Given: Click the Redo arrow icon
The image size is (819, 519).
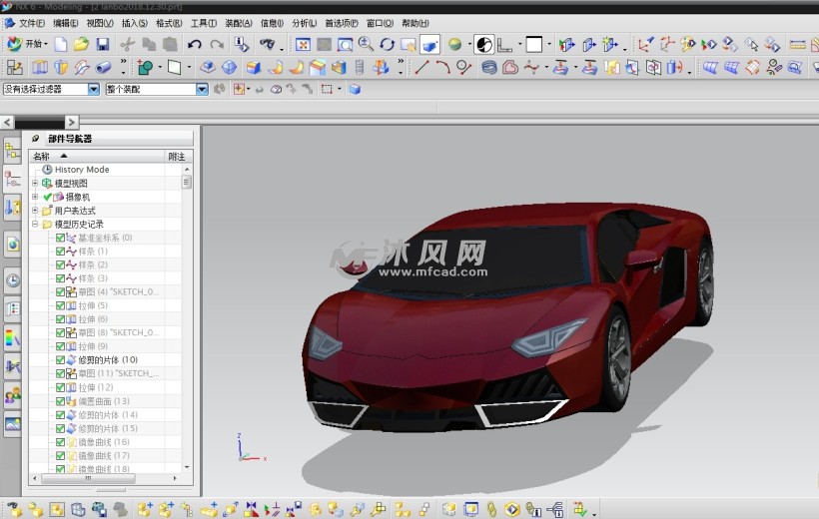Looking at the screenshot, I should point(217,44).
